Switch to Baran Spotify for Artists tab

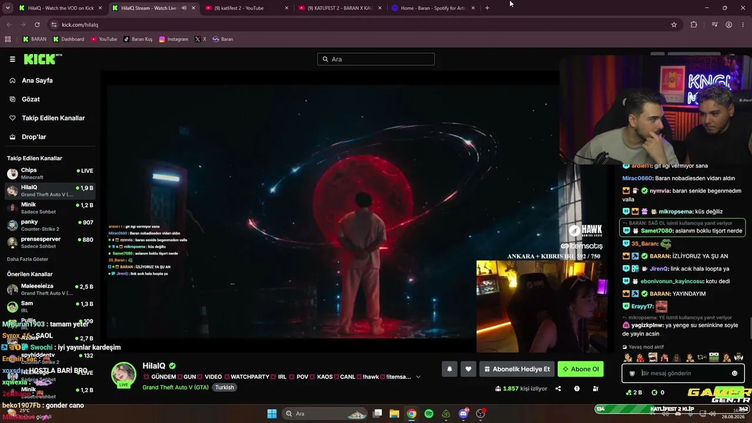tap(432, 8)
